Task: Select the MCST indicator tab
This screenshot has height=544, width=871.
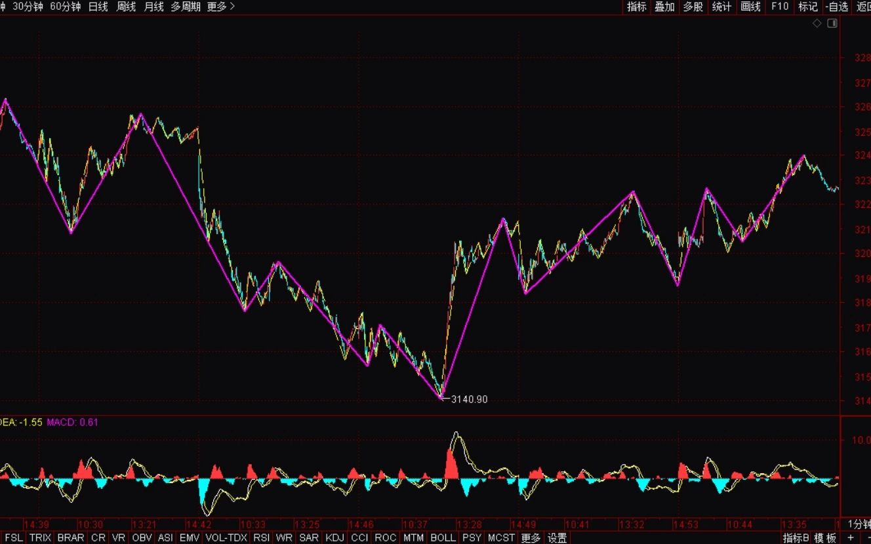Action: click(x=501, y=538)
